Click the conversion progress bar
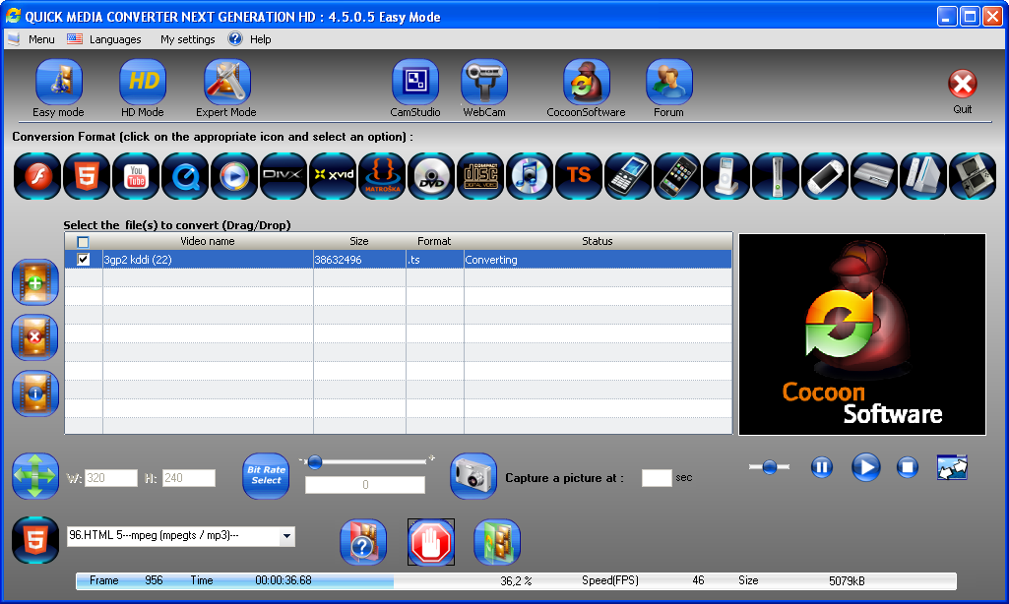 [x=516, y=580]
